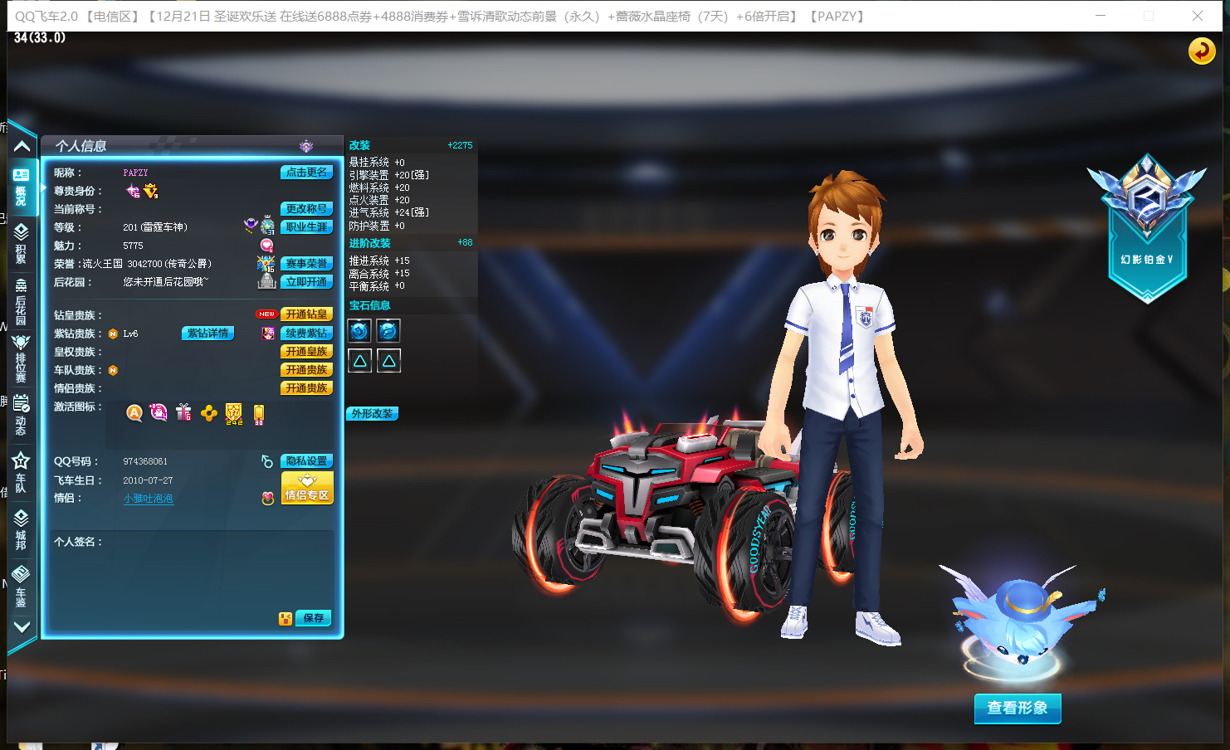Open 赛事荣誉 honors button
The width and height of the screenshot is (1230, 750).
pos(306,264)
